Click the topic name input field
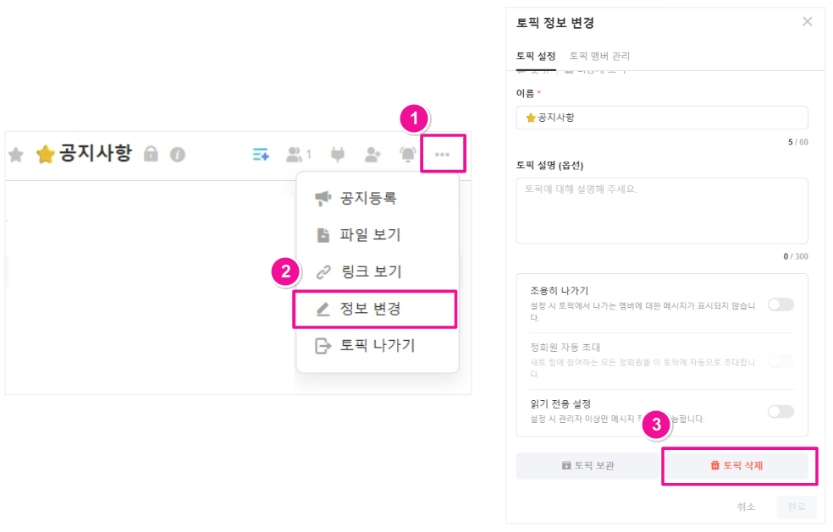Screen dimensions: 833x532 661,118
